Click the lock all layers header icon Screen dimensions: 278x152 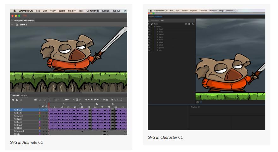tap(46, 106)
